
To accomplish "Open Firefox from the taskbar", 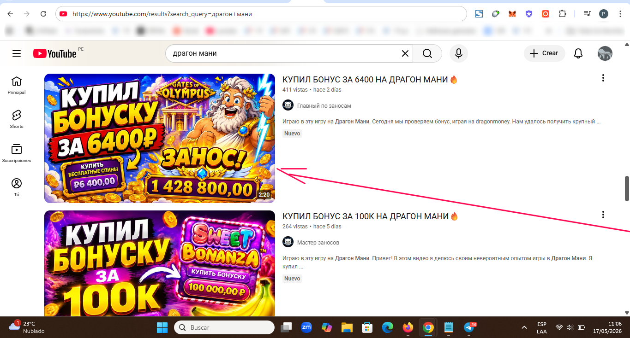I will (408, 327).
